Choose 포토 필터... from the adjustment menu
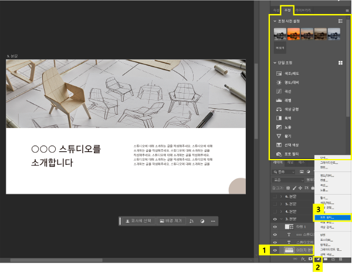Image resolution: width=352 pixels, height=276 pixels. coord(333,218)
